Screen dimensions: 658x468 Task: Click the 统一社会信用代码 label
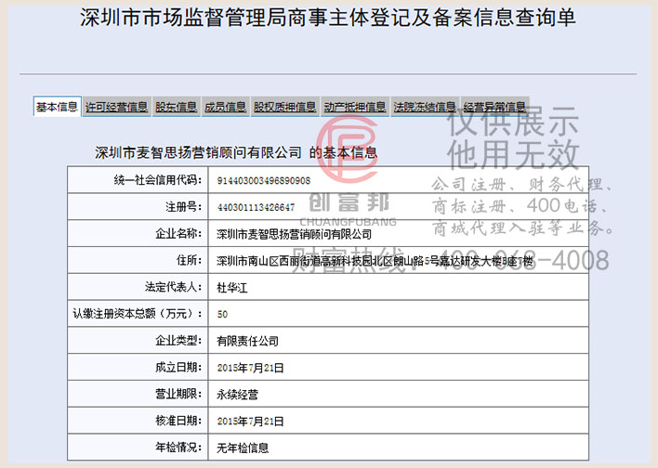click(x=158, y=180)
